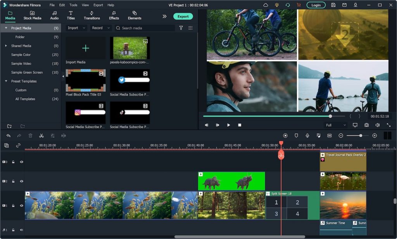This screenshot has width=397, height=239.
Task: Take a snapshot using the camera icon
Action: pyautogui.click(x=366, y=125)
